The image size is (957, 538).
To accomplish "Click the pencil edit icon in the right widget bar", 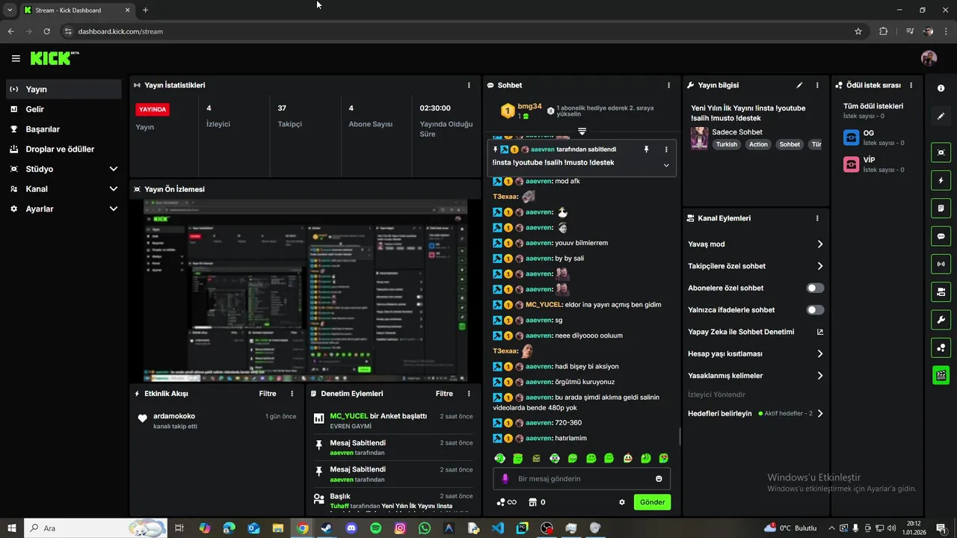I will coord(941,116).
